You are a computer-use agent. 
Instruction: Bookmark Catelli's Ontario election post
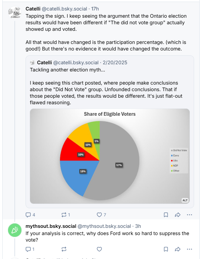[x=166, y=215]
